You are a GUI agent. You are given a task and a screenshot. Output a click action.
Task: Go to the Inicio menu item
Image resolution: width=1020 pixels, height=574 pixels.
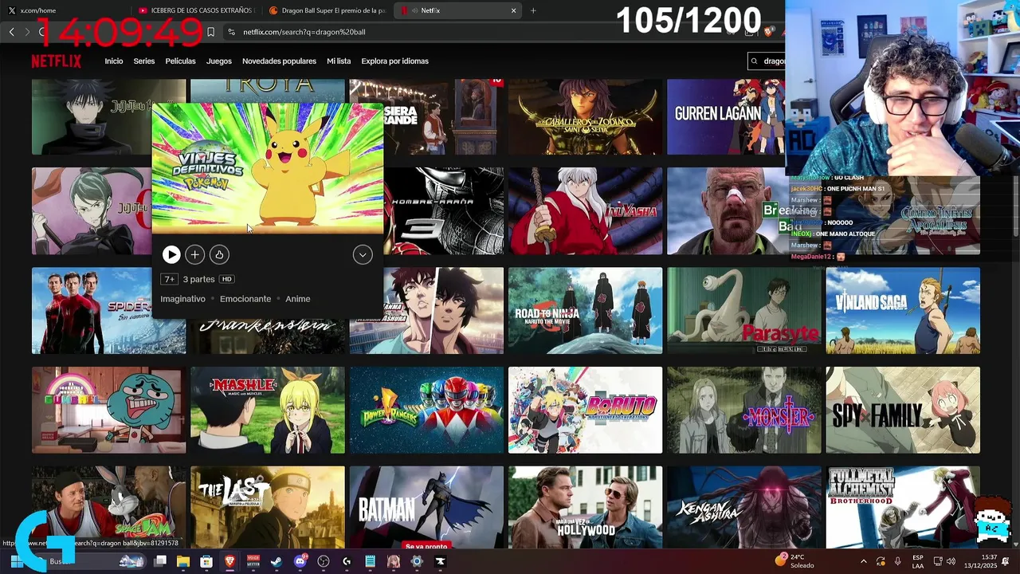click(114, 61)
